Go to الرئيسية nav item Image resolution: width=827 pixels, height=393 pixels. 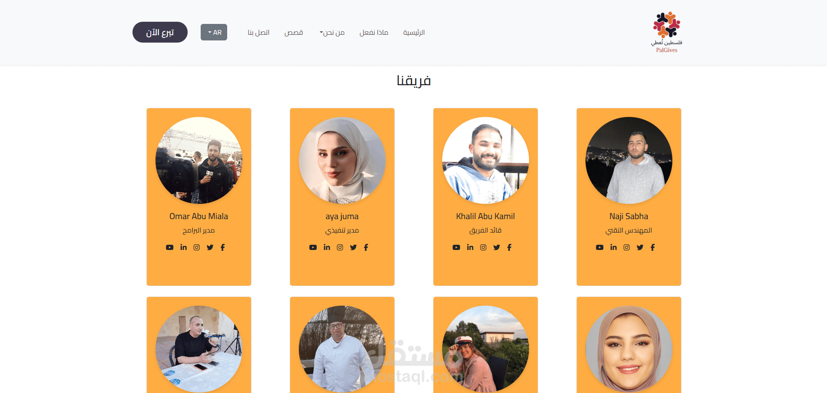pyautogui.click(x=414, y=33)
